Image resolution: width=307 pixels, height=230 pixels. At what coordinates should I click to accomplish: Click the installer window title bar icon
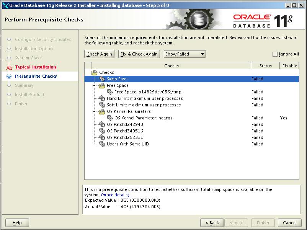click(x=5, y=5)
